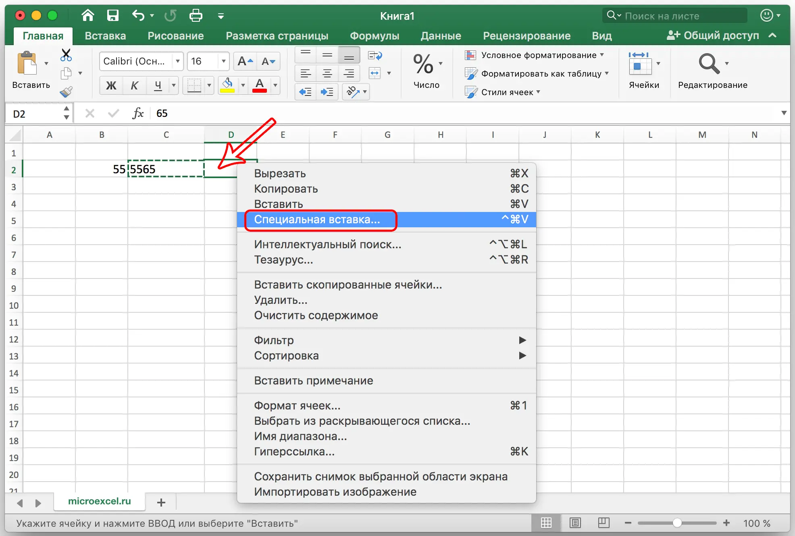Switch to normal view in status bar
The image size is (795, 536).
coord(546,523)
